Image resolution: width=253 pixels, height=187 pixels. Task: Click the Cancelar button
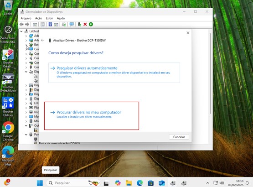point(179,137)
